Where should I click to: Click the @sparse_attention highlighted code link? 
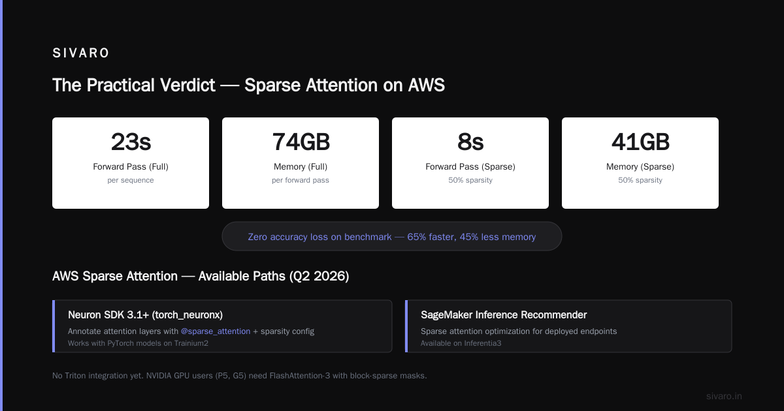pos(216,331)
